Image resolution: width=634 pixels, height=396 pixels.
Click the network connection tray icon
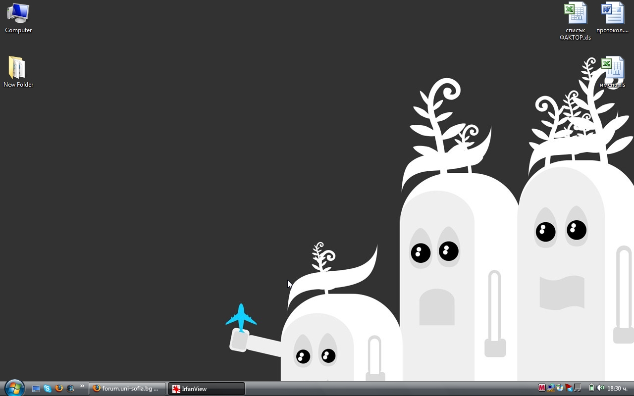[550, 388]
